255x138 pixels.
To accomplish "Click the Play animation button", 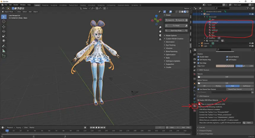I will click(99, 127).
